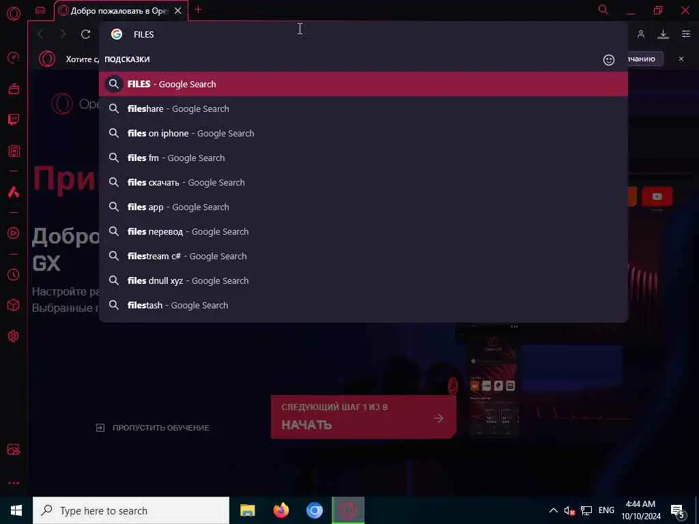The width and height of the screenshot is (699, 524).
Task: Select suggestion files перевод
Action: tap(363, 231)
